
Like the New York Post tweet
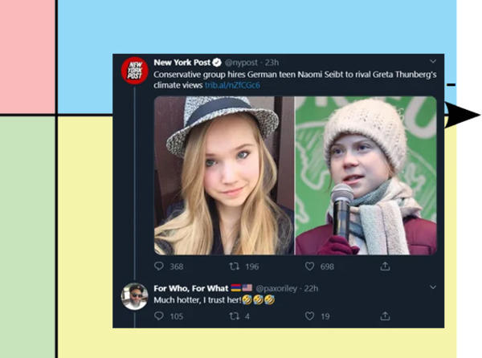(309, 266)
